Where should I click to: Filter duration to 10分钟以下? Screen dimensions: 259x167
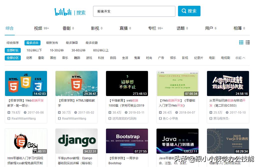point(34,50)
